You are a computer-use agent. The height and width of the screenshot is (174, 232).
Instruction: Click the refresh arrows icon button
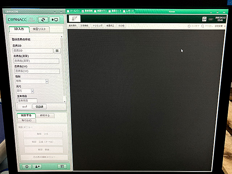43,20
